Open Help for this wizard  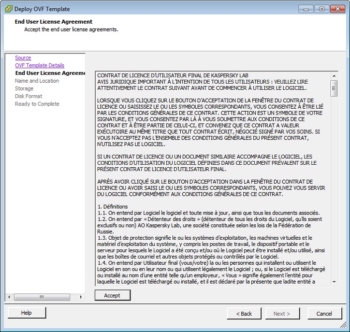[x=27, y=313]
